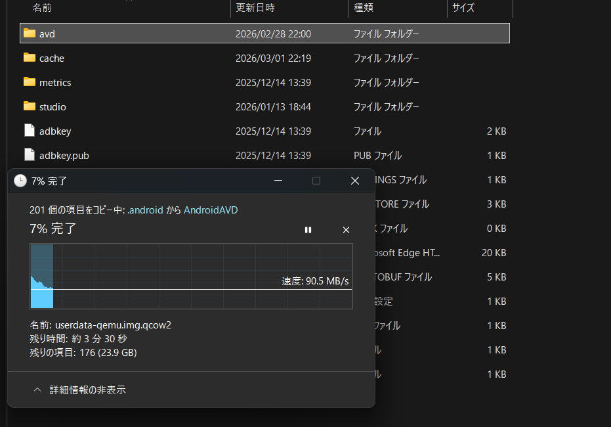Sort by 更新日時 column header
The image size is (611, 427).
(x=255, y=8)
